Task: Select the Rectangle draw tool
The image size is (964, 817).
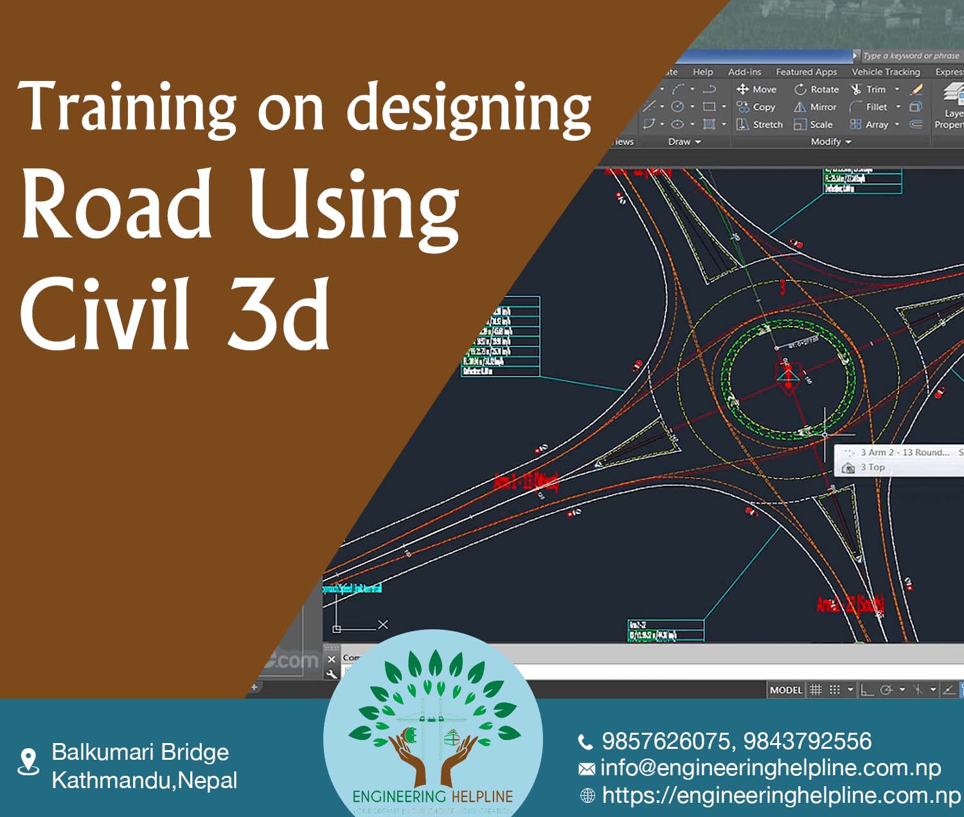Action: click(x=710, y=106)
